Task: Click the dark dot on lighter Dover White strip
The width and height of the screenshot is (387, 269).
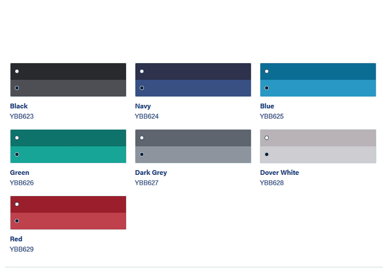Action: tap(267, 154)
